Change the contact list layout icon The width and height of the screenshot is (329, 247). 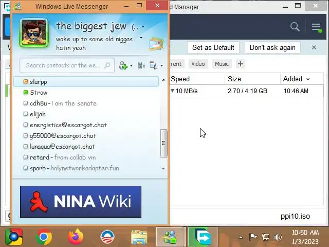pos(142,65)
